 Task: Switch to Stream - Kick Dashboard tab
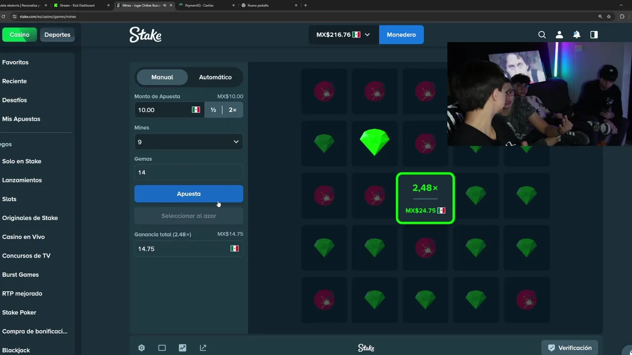point(80,5)
